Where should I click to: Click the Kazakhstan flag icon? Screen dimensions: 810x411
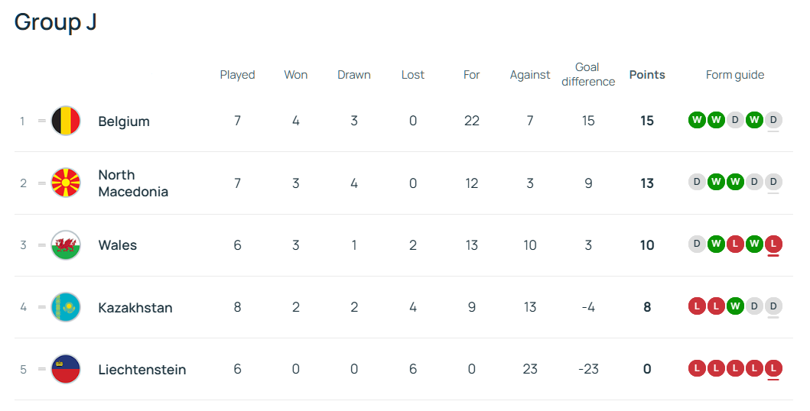click(x=66, y=307)
